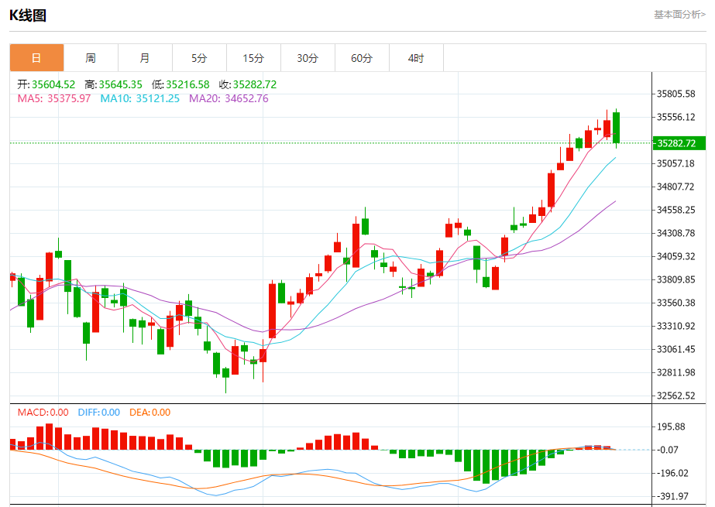Open the 基本面分析> link

(x=679, y=15)
